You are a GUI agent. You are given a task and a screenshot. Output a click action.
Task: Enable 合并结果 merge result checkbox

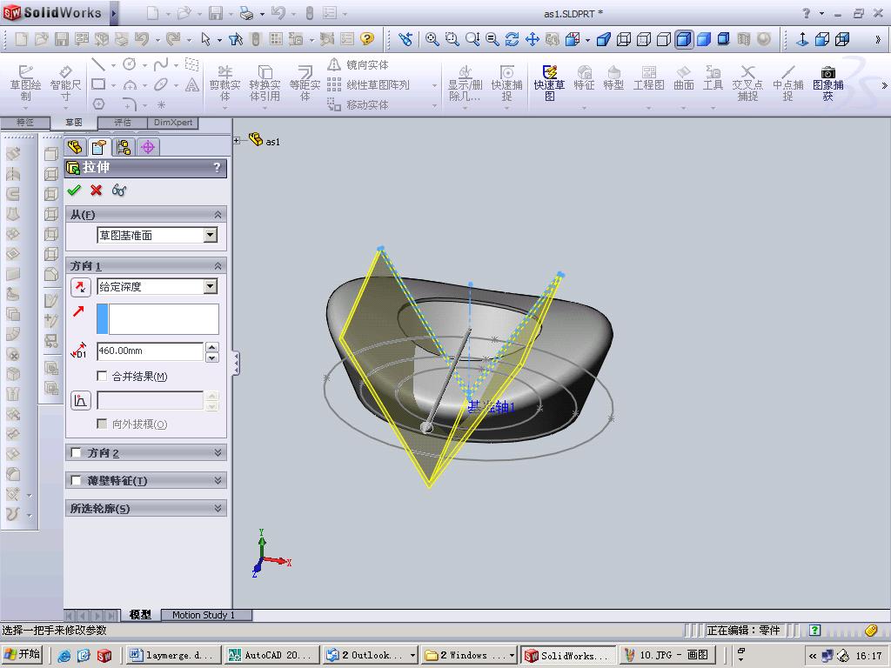[x=103, y=376]
